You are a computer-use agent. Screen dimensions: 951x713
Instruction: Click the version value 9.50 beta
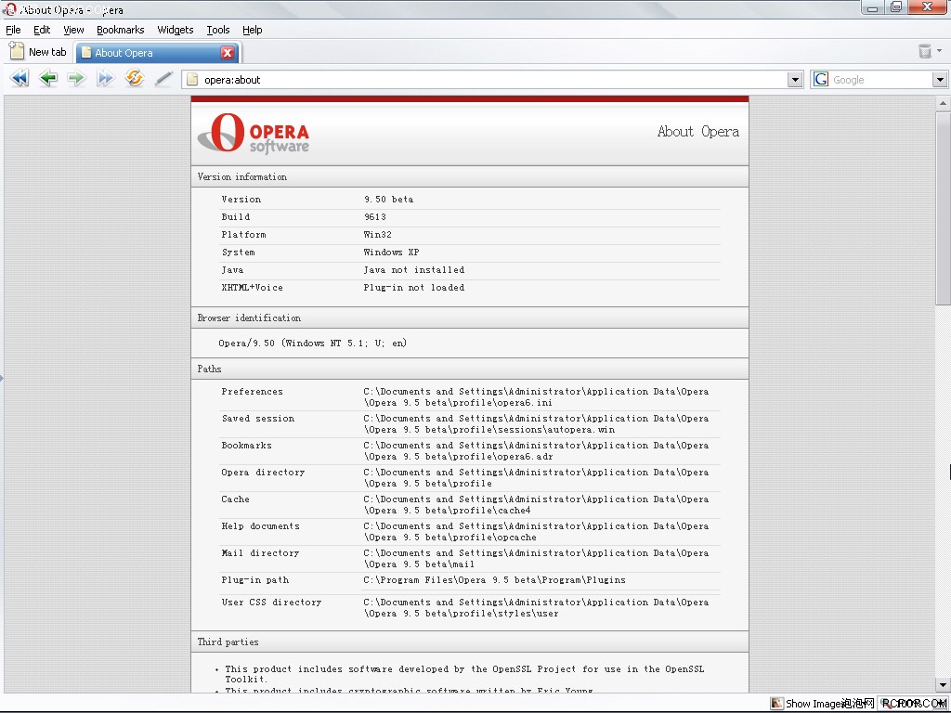pyautogui.click(x=389, y=199)
